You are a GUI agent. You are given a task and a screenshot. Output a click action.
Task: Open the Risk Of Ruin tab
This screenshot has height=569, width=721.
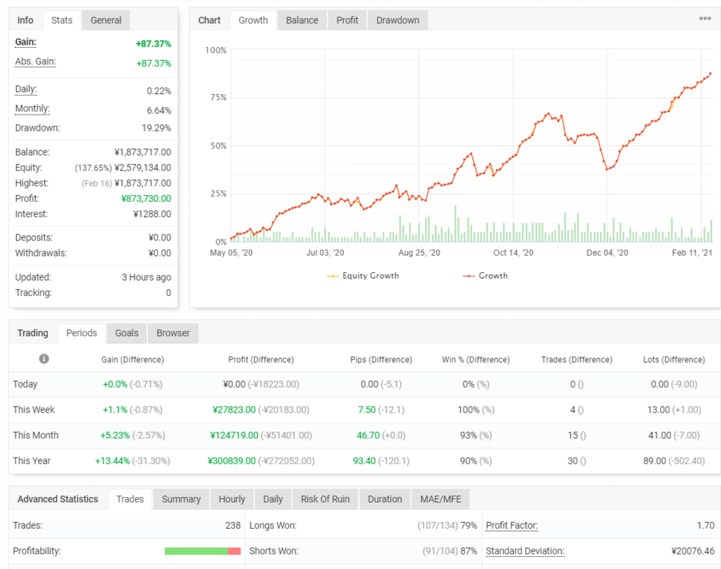[325, 499]
